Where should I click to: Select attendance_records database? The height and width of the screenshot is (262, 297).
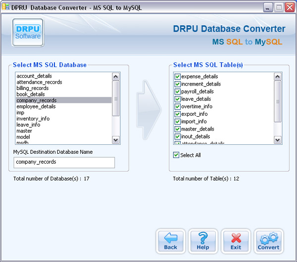pyautogui.click(x=64, y=82)
